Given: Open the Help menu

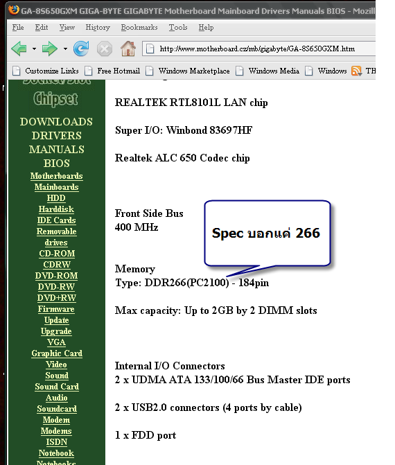Looking at the screenshot, I should tap(206, 27).
